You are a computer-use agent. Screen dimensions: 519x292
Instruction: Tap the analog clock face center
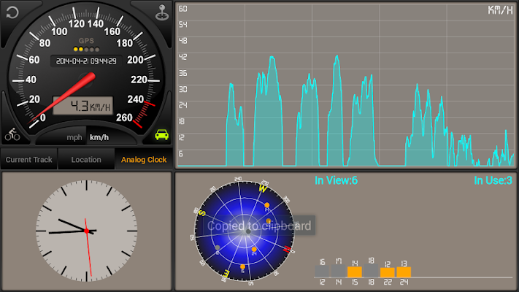[86, 231]
